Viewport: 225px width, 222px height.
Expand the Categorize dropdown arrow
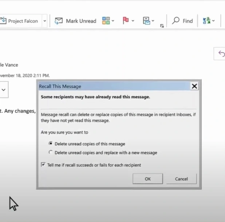tap(113, 21)
